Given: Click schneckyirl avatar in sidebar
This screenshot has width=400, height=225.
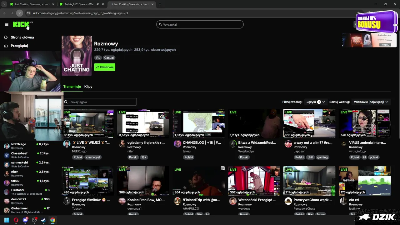Looking at the screenshot, I should [x=7, y=164].
